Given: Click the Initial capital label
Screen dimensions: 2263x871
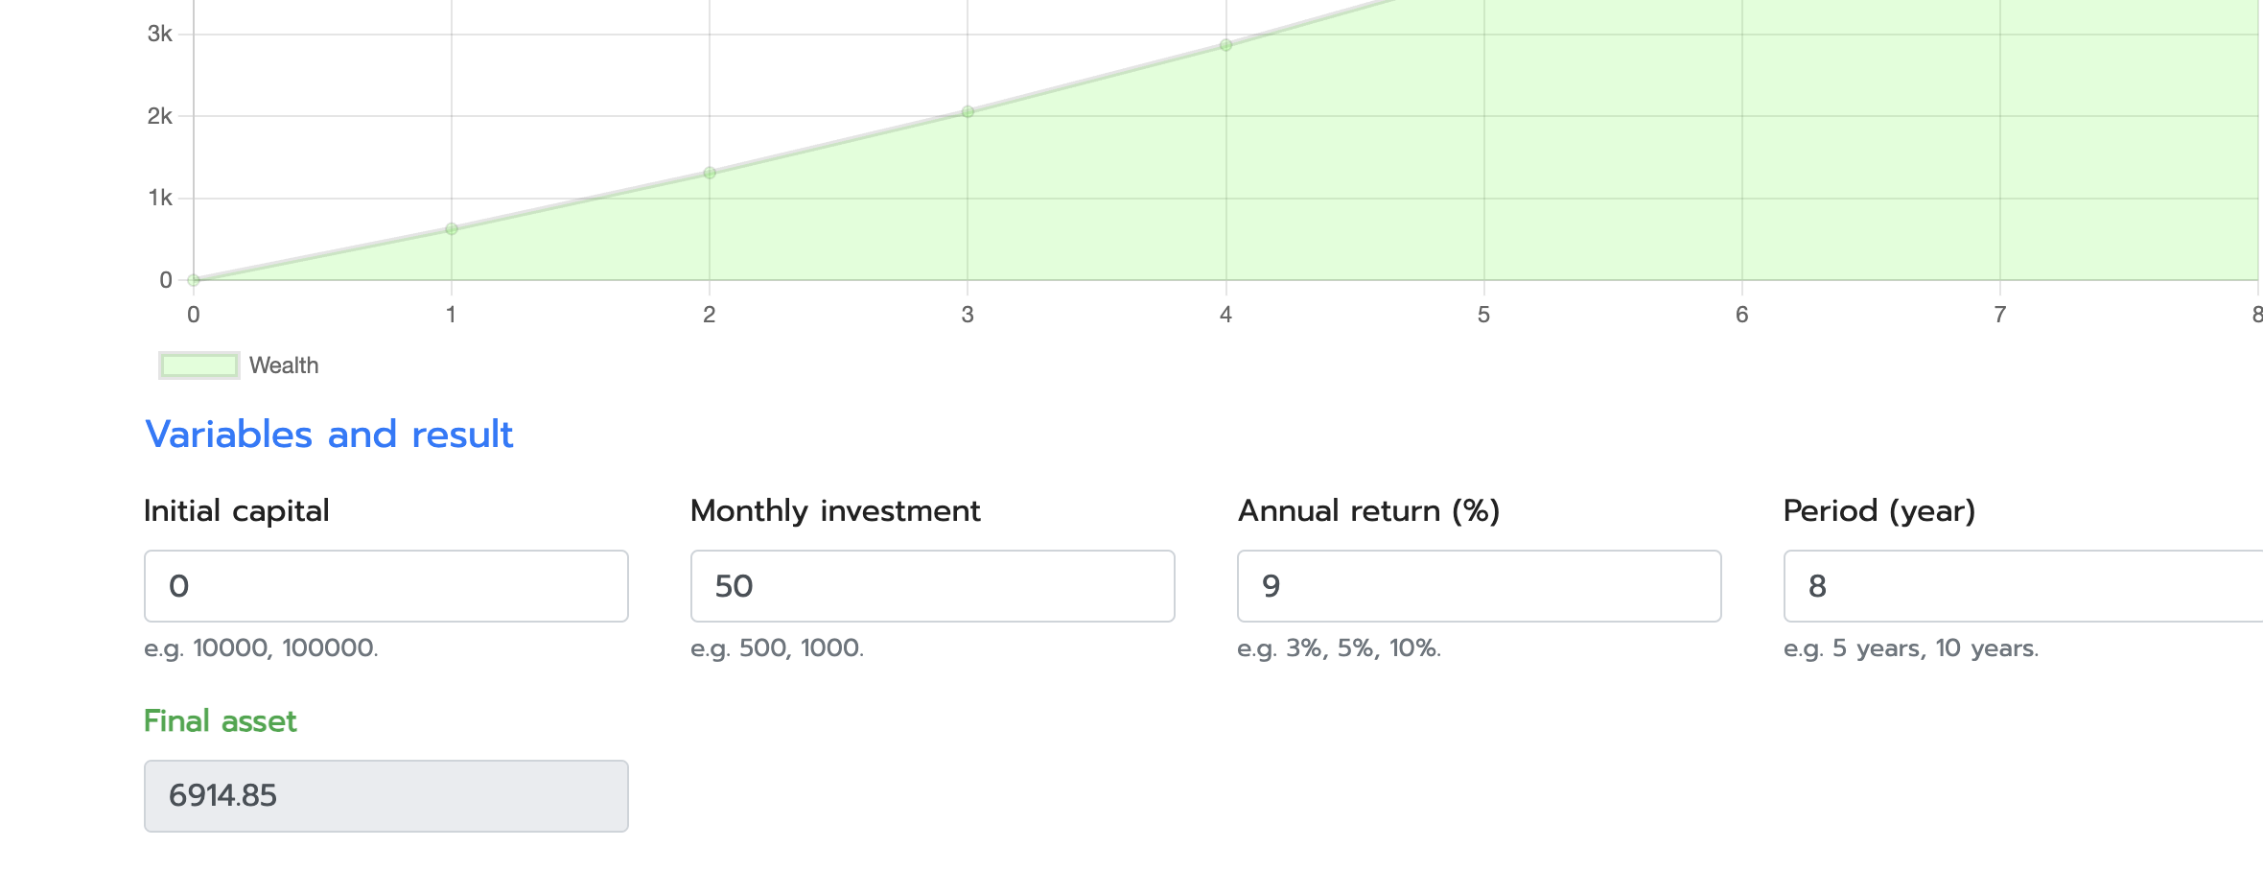Looking at the screenshot, I should (236, 510).
